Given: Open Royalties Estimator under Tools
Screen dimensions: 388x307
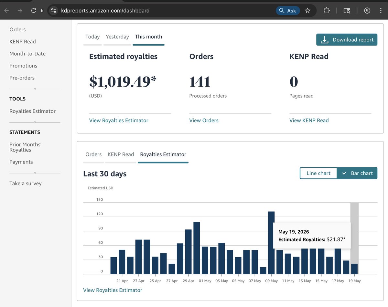Looking at the screenshot, I should 32,111.
